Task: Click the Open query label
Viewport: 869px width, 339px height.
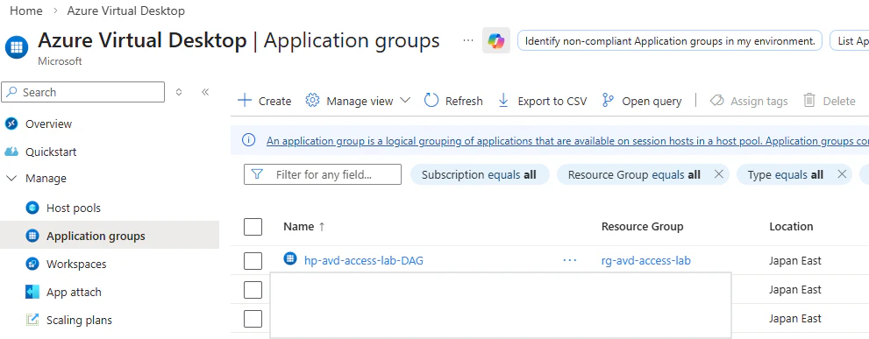Action: (x=652, y=101)
